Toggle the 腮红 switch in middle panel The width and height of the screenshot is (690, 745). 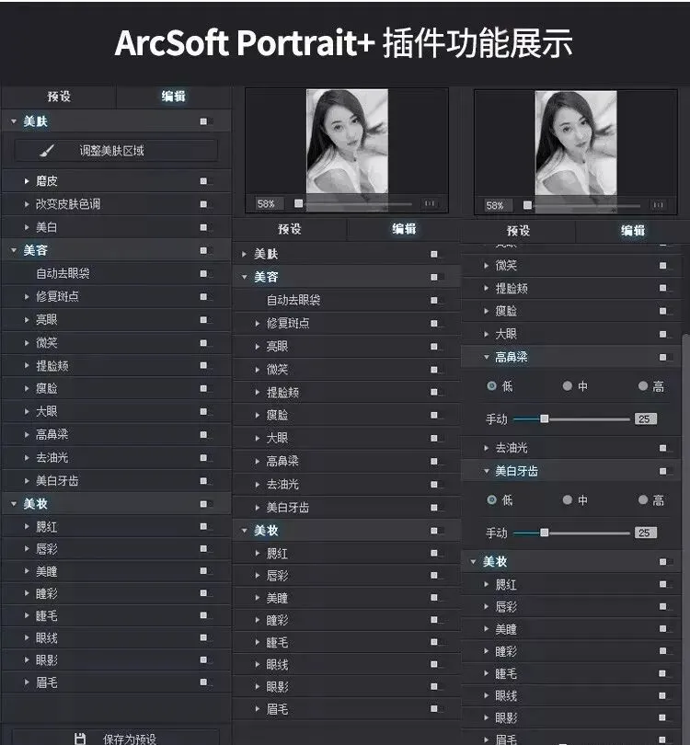[x=436, y=553]
